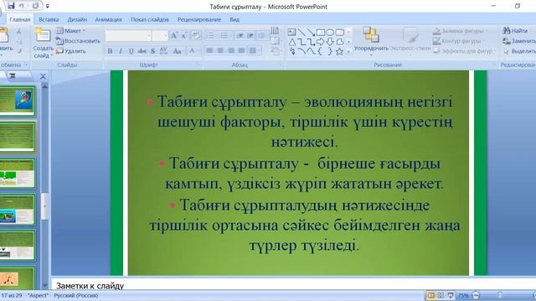
Task: Switch to Normal view in status bar
Action: pyautogui.click(x=431, y=295)
